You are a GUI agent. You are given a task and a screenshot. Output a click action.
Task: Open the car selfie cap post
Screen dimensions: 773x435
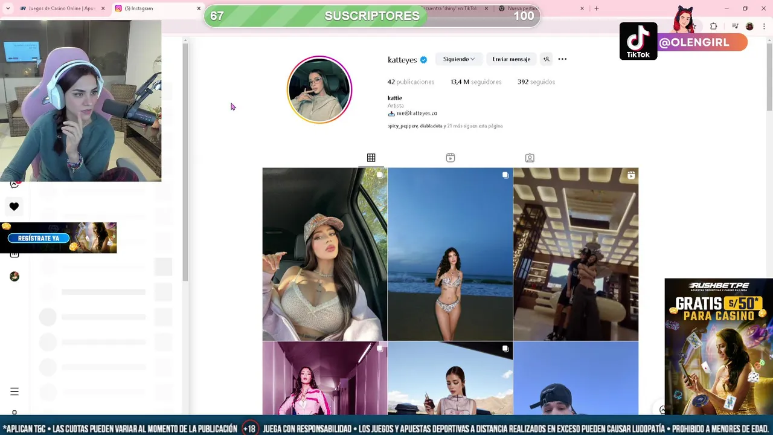coord(325,254)
